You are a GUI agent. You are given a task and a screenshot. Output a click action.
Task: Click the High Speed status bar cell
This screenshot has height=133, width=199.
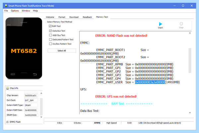click(x=111, y=123)
